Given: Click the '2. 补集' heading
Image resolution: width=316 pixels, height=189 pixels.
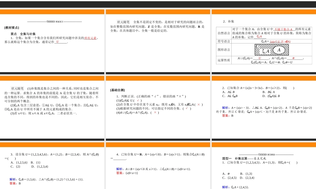Looking at the screenshot, I should pyautogui.click(x=228, y=21).
